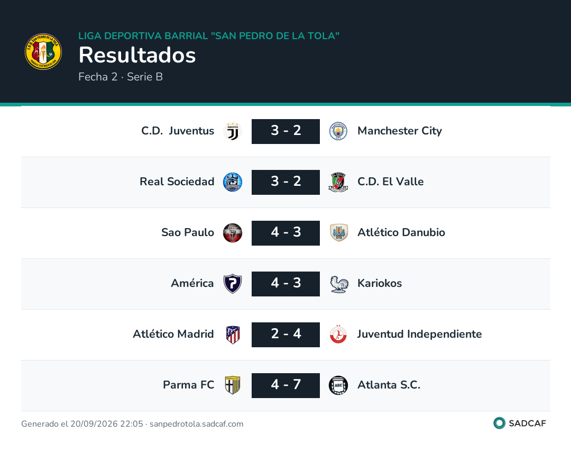Select the Sao Paulo team badge
Image resolution: width=571 pixels, height=451 pixels.
point(233,233)
